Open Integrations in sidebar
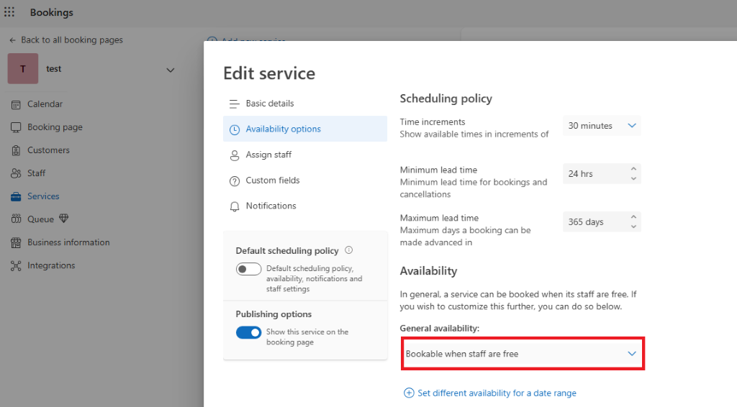The image size is (737, 407). [51, 265]
